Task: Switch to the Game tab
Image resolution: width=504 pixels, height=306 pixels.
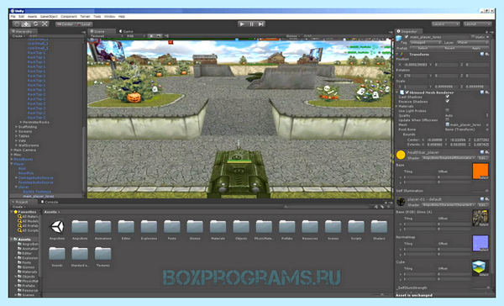Action: point(126,31)
